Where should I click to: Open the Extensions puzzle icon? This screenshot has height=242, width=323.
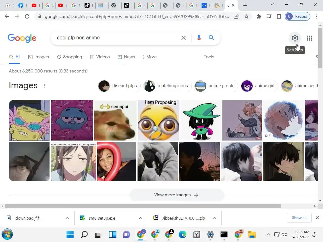(x=259, y=16)
